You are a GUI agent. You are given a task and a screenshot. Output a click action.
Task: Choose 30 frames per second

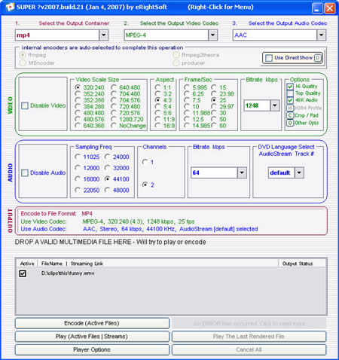(x=214, y=112)
